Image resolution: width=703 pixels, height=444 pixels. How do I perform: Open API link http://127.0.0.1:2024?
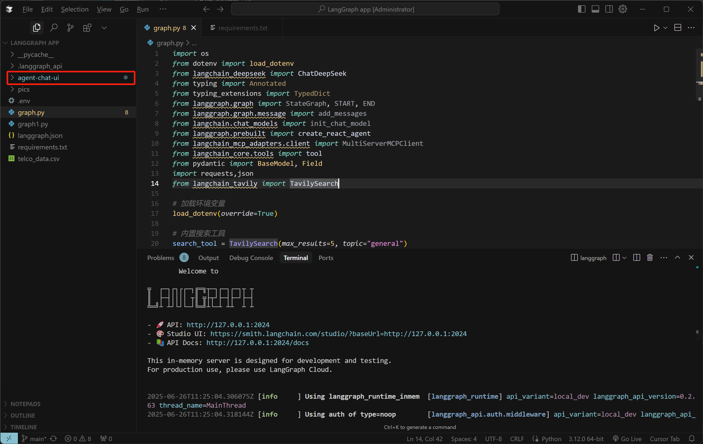(228, 325)
